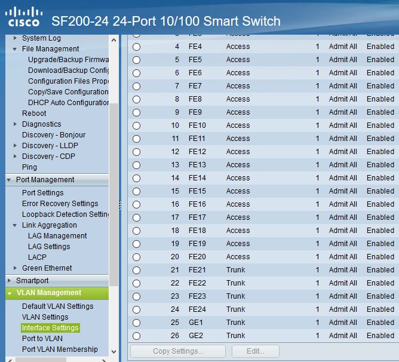
Task: Select the radio button for FE10
Action: point(137,126)
